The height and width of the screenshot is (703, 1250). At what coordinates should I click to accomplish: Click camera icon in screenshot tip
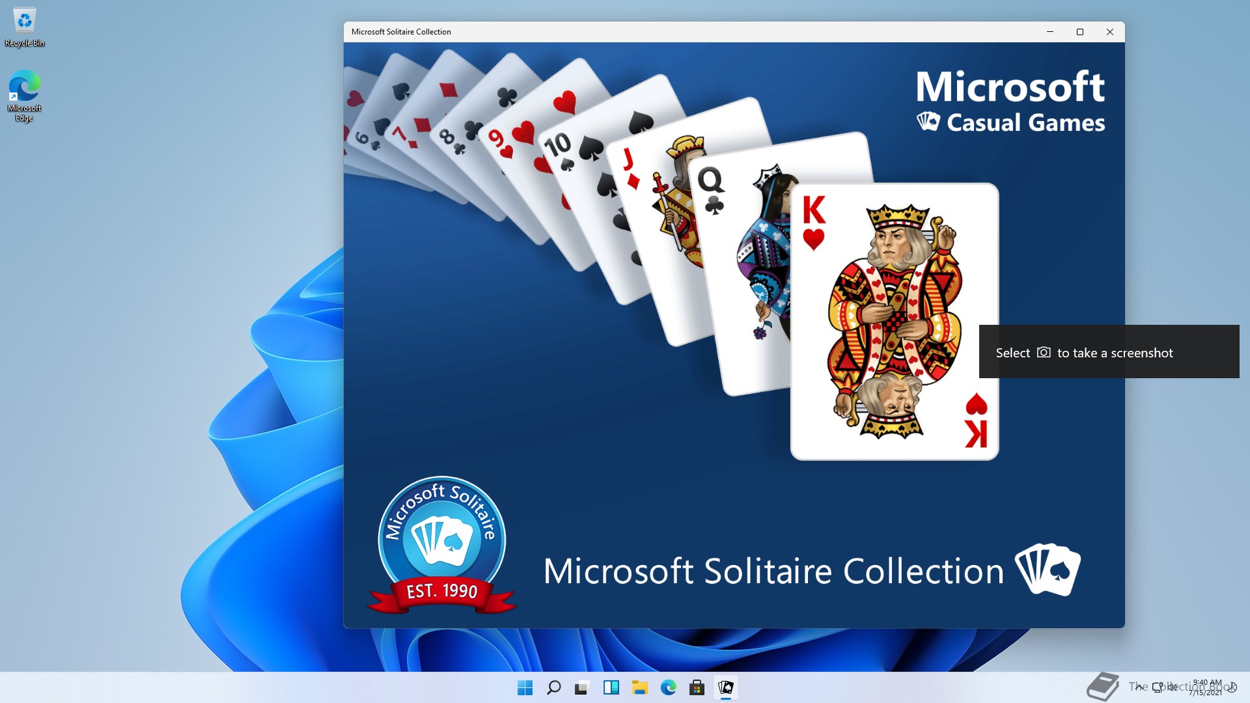click(x=1044, y=352)
